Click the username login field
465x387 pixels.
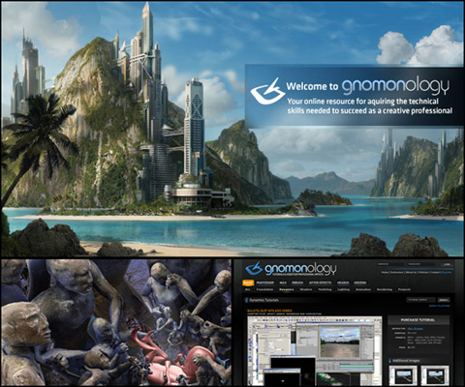[x=390, y=264]
